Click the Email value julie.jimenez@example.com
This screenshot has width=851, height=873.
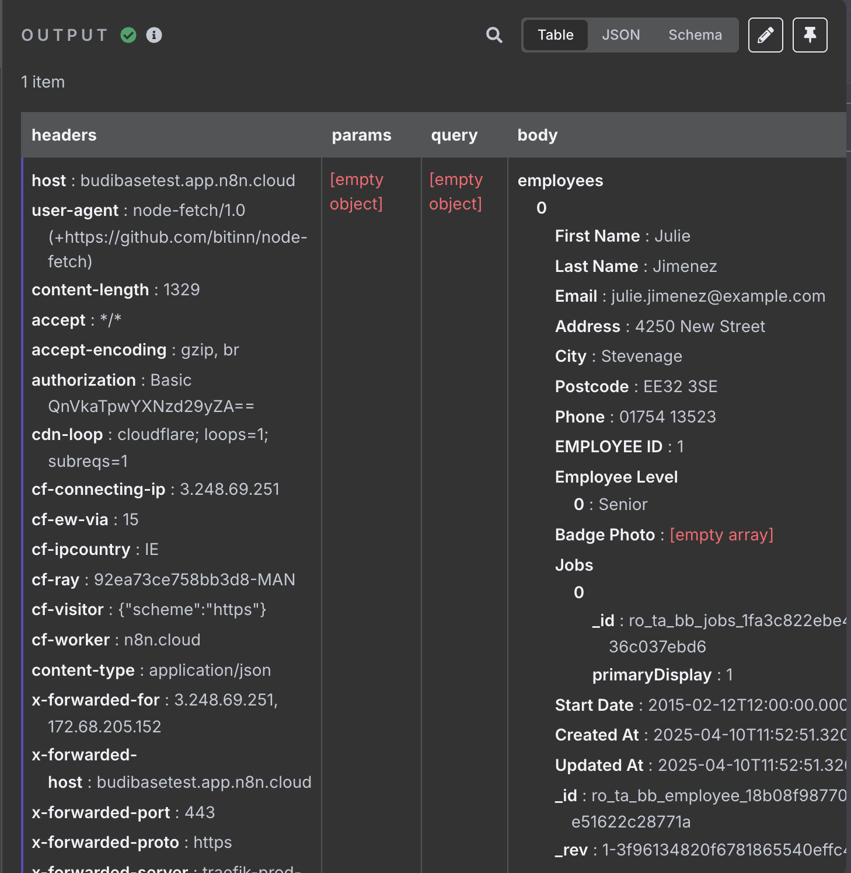(718, 296)
